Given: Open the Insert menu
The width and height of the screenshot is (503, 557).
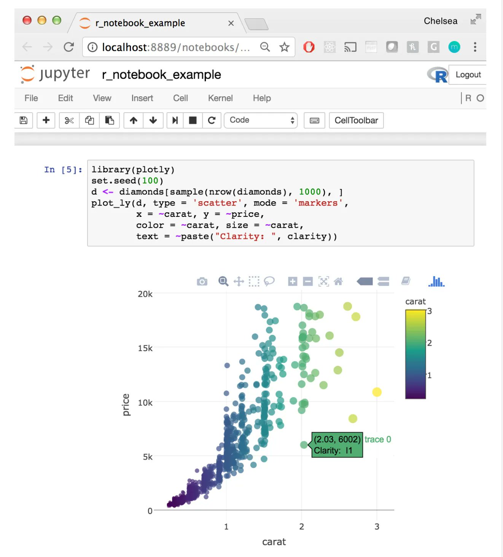Looking at the screenshot, I should [142, 98].
